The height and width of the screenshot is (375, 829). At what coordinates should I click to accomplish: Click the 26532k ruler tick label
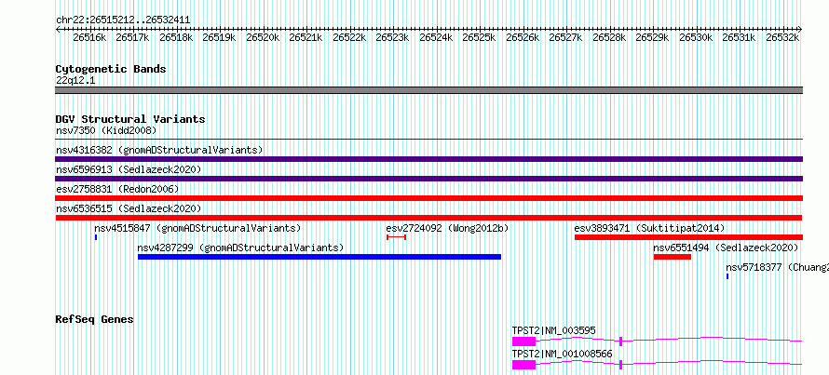782,37
